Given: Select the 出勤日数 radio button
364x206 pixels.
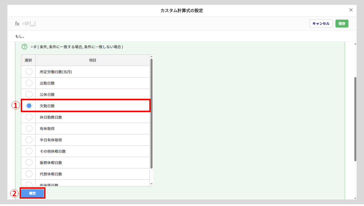Looking at the screenshot, I should (29, 83).
